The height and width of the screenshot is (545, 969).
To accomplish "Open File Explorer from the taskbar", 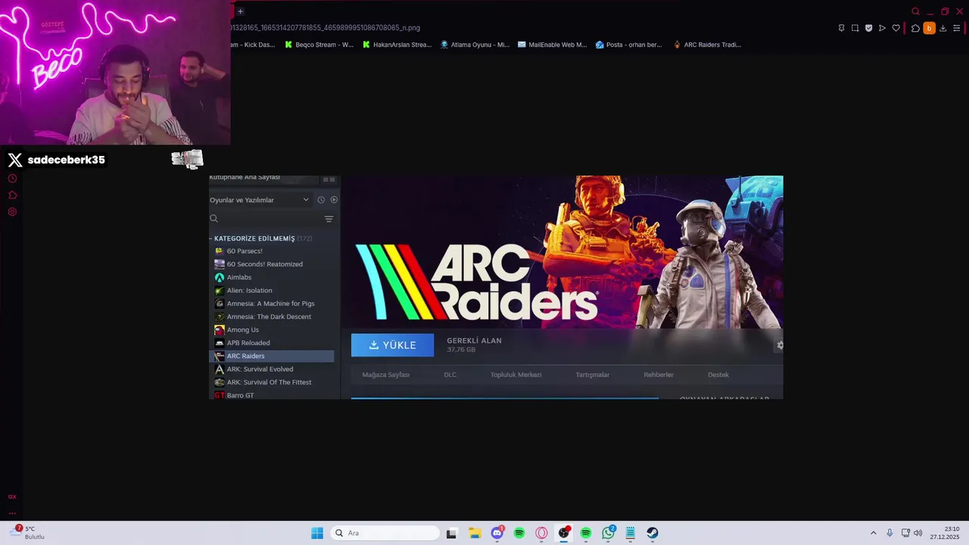I will (x=474, y=533).
